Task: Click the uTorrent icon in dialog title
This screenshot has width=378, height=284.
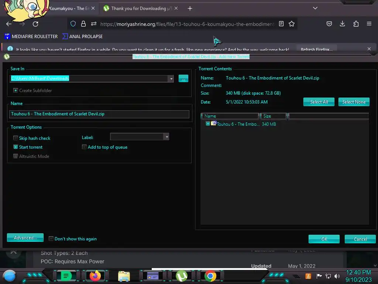Action: pos(7,57)
